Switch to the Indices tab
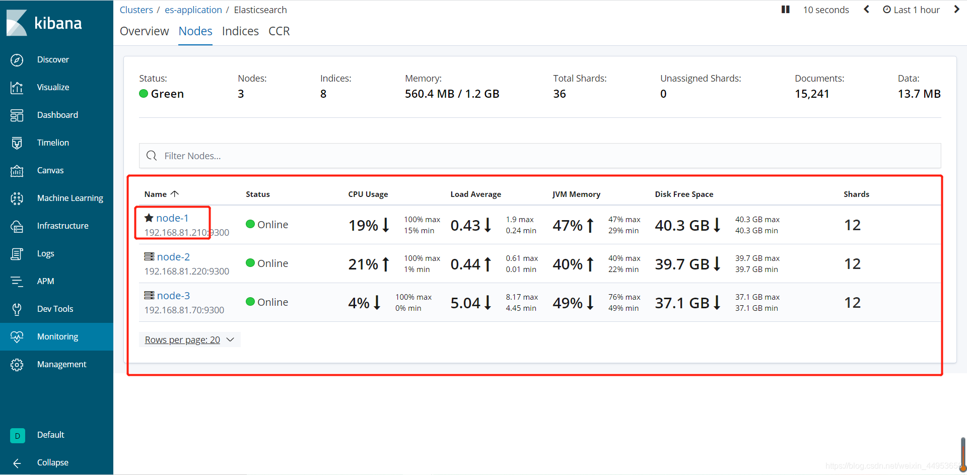The width and height of the screenshot is (967, 475). [x=240, y=31]
